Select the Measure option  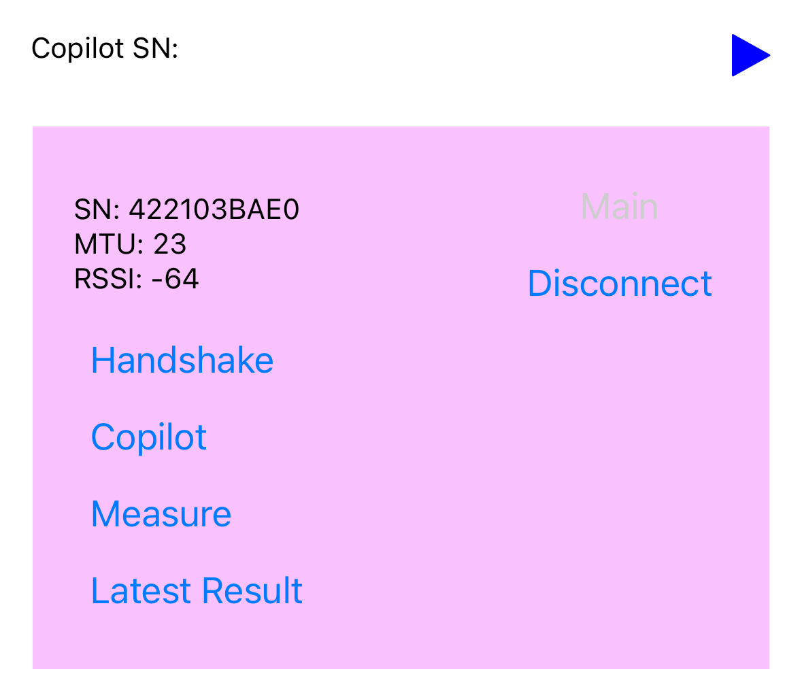click(161, 514)
